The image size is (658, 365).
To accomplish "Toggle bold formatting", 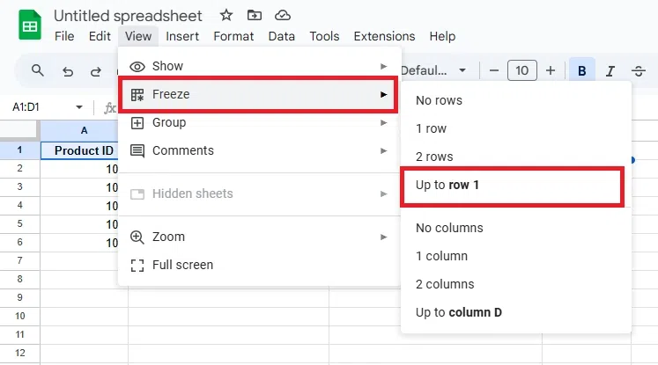I will (581, 71).
